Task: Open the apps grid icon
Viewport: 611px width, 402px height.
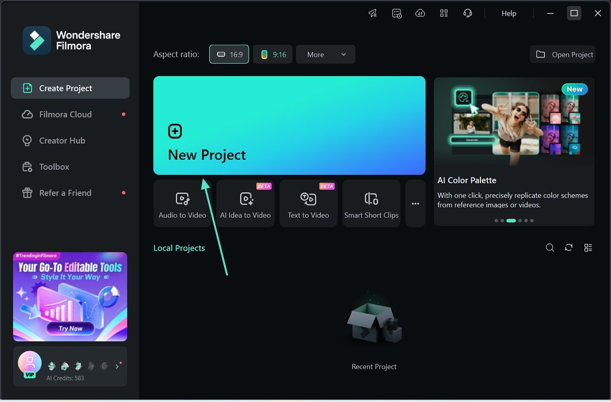Action: click(444, 13)
